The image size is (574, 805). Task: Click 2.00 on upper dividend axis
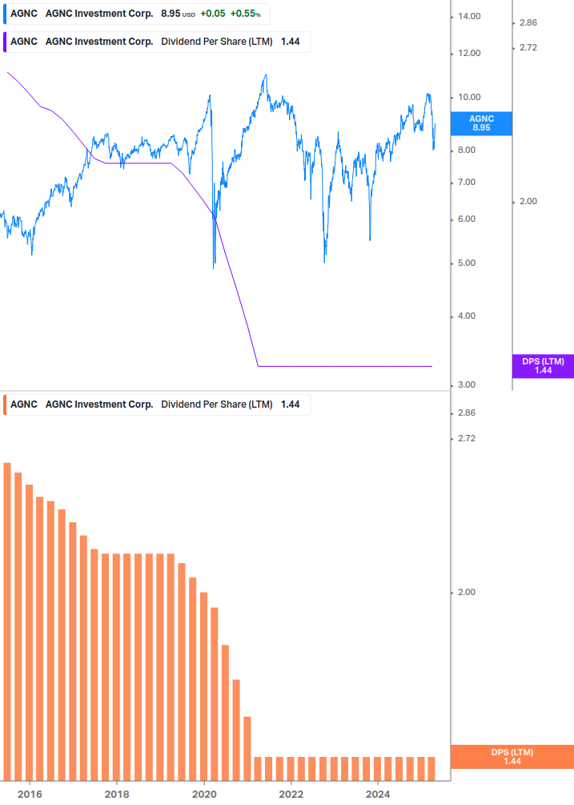point(528,201)
